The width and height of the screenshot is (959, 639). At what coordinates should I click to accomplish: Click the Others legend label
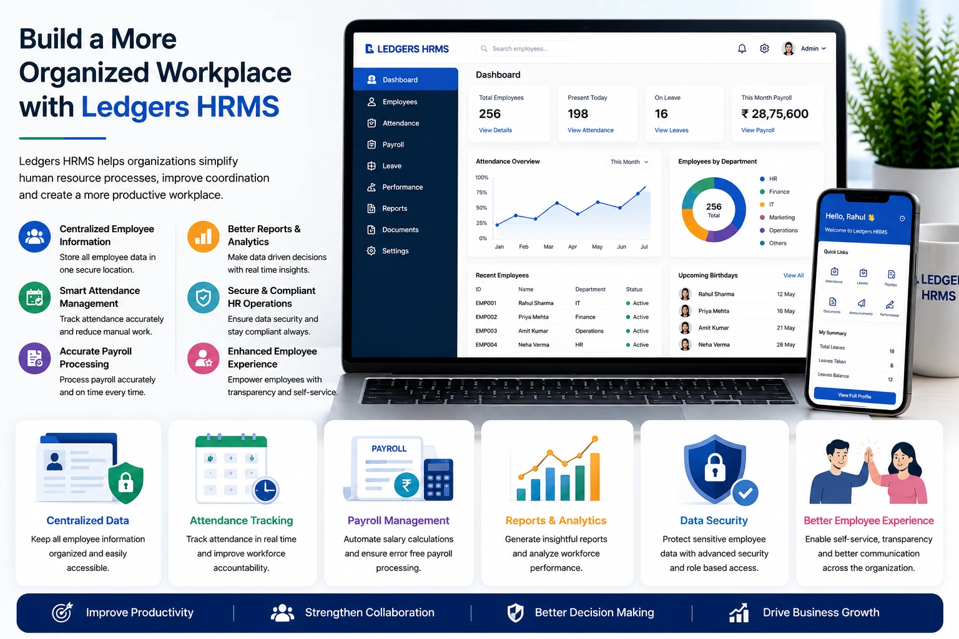[x=778, y=243]
